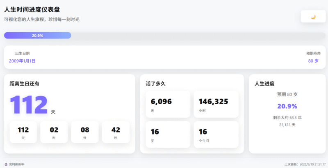The width and height of the screenshot is (328, 168).
Task: Click the 16 个生日 birthdays card
Action: 216,134
